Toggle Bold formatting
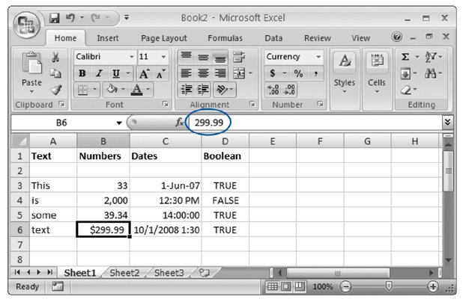463x302 pixels. click(82, 73)
